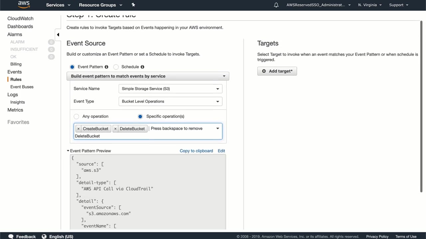Screen dimensions: 426x239
Task: Remove the CreateBucket operation tag
Action: point(79,129)
